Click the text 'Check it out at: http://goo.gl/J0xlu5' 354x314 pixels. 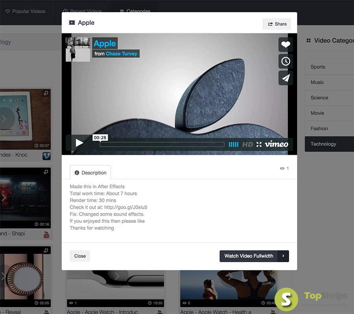click(109, 207)
